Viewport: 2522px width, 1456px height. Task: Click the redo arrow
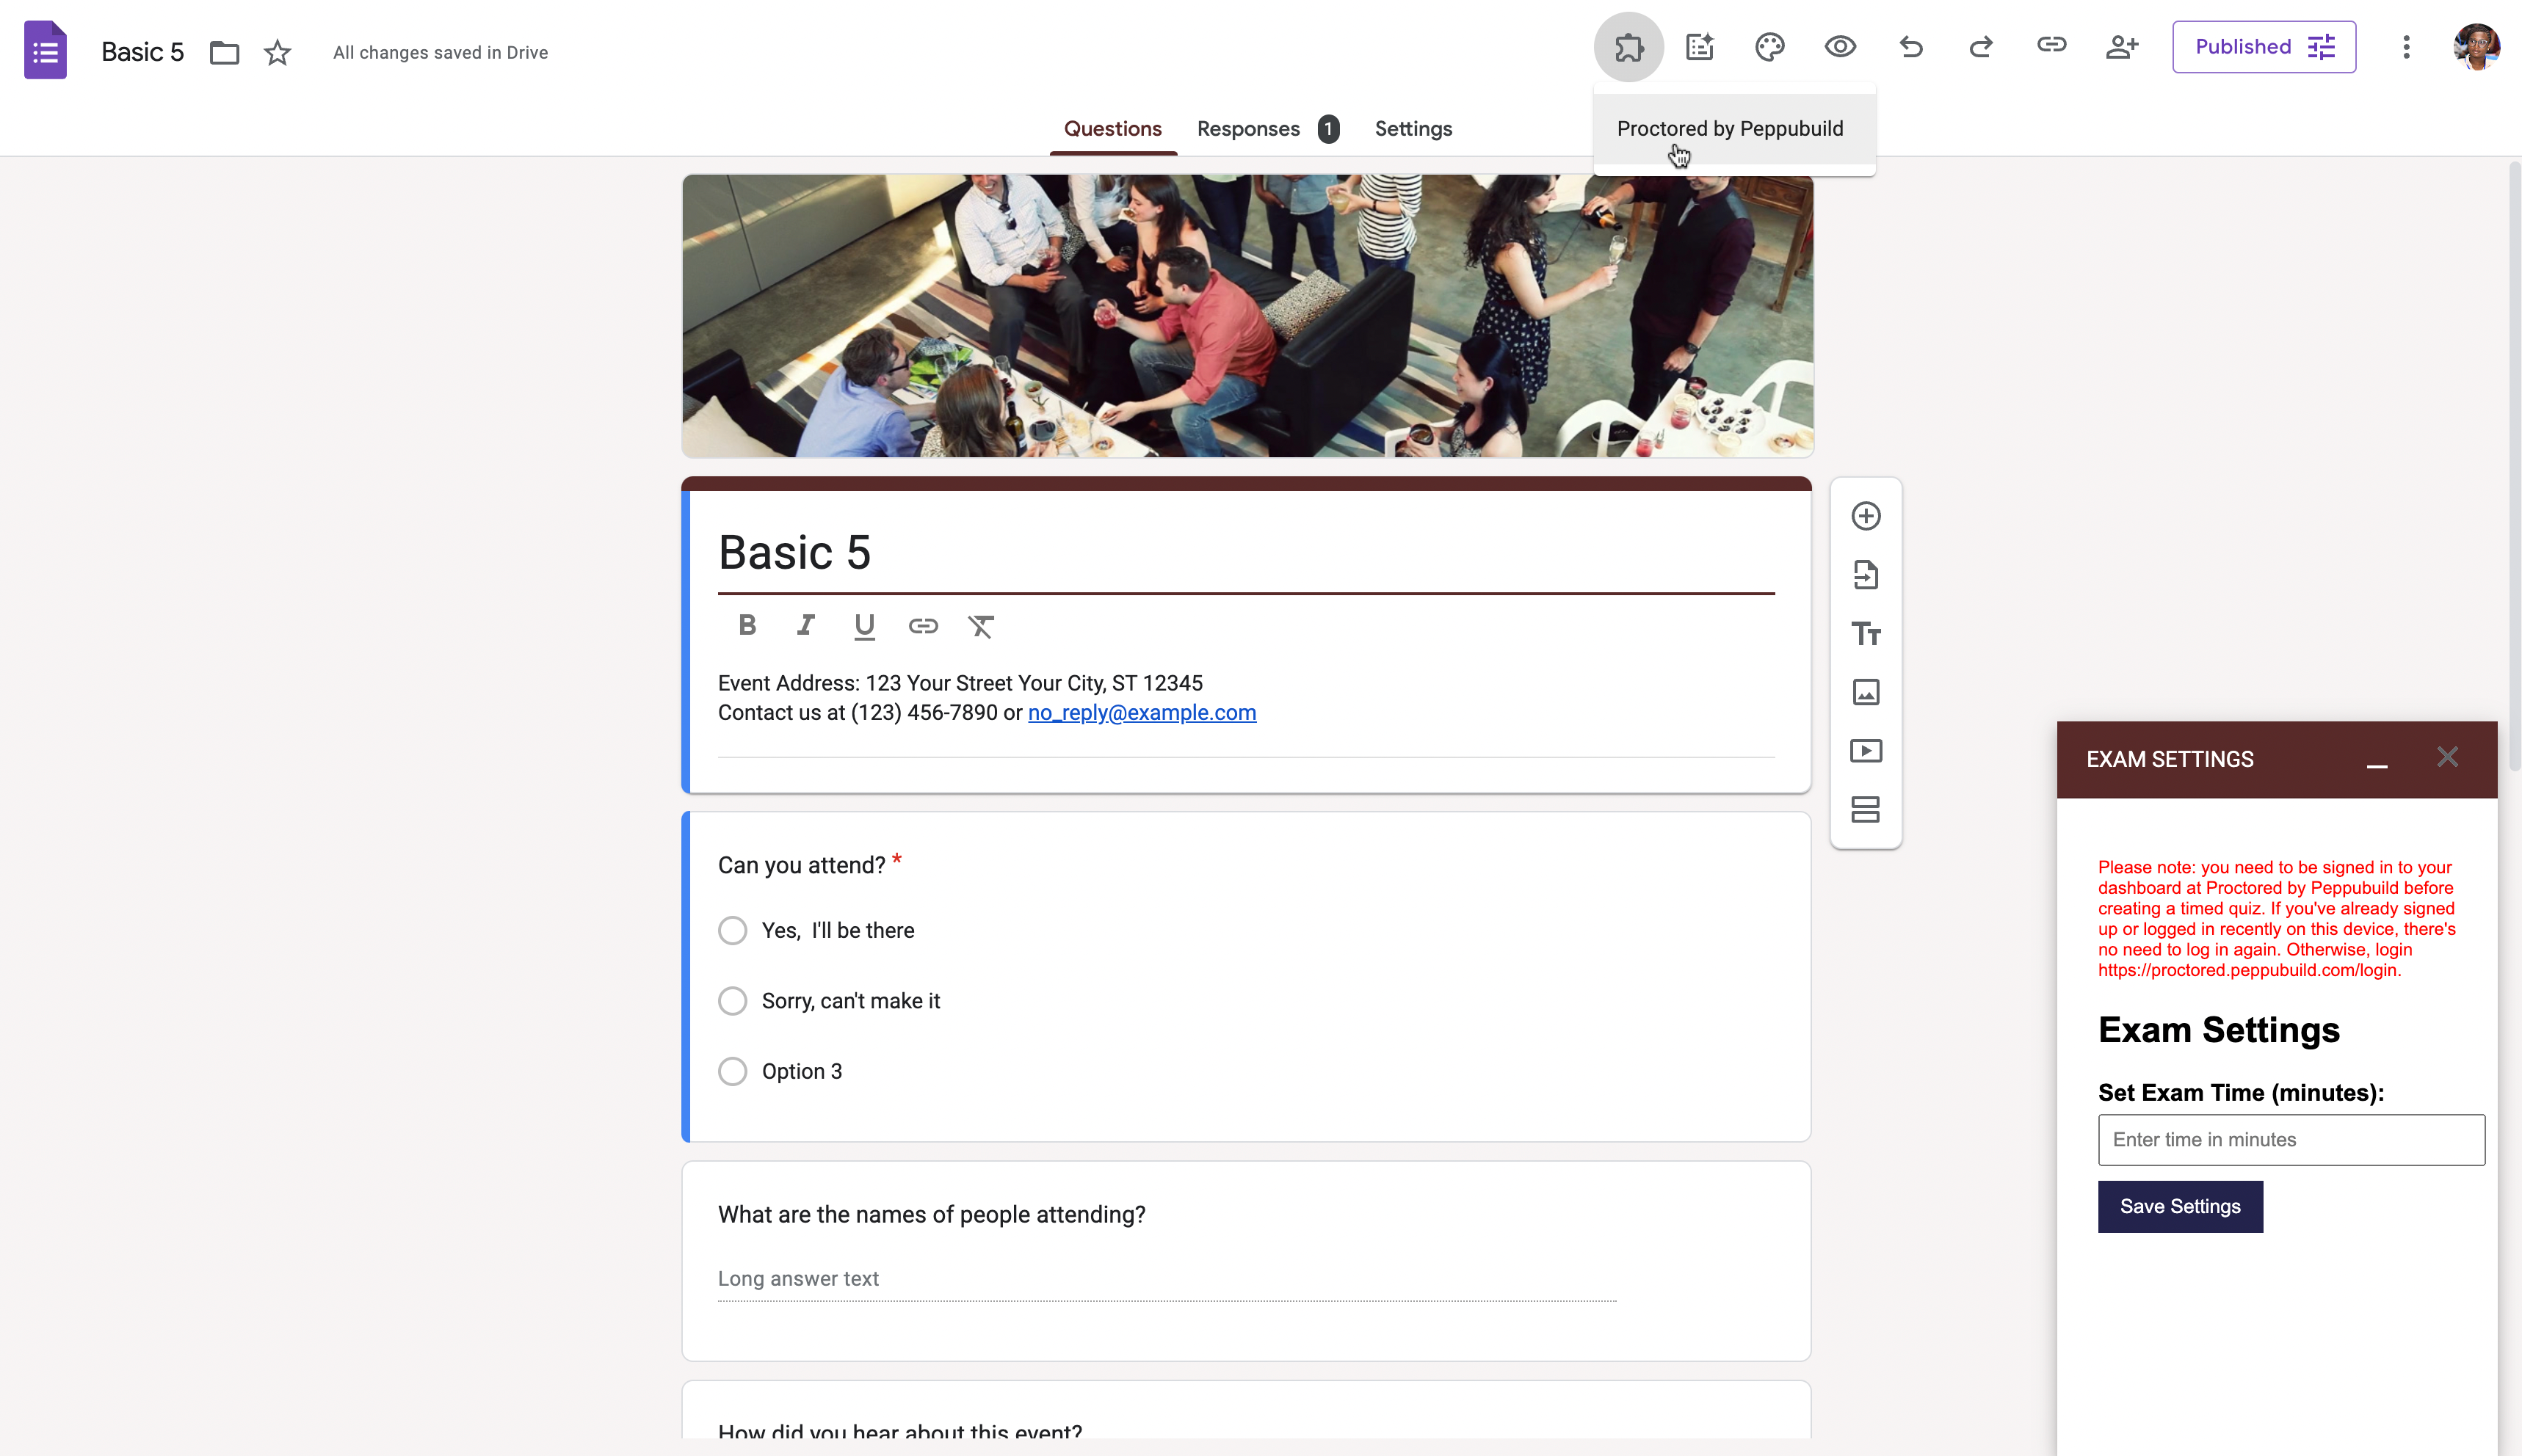point(1981,47)
